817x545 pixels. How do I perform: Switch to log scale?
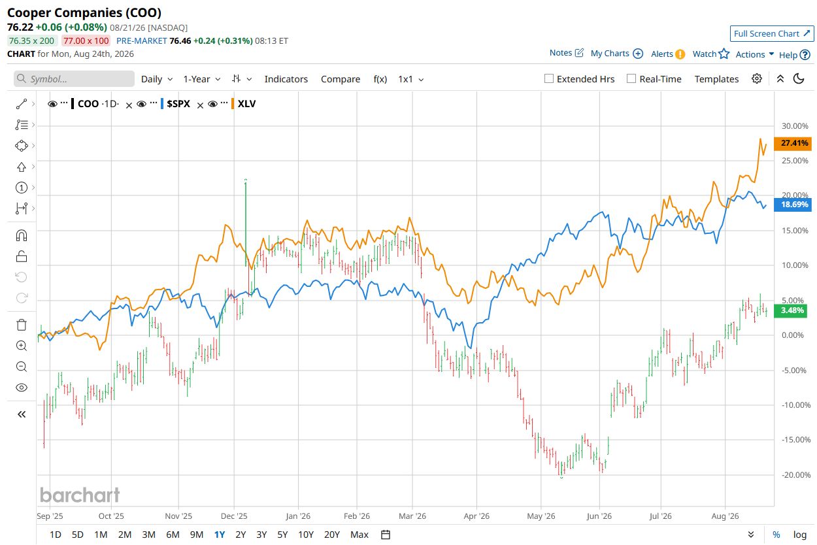pyautogui.click(x=800, y=535)
